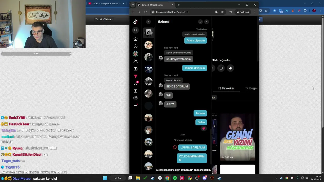Open the tab search dropdown in the TikTok window

coord(133,5)
